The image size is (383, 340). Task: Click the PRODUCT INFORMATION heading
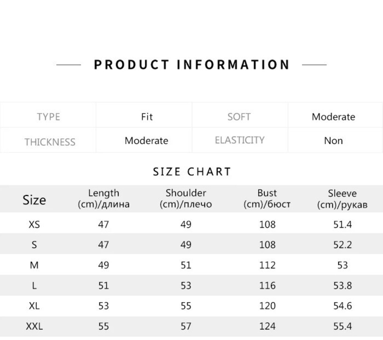coord(191,65)
